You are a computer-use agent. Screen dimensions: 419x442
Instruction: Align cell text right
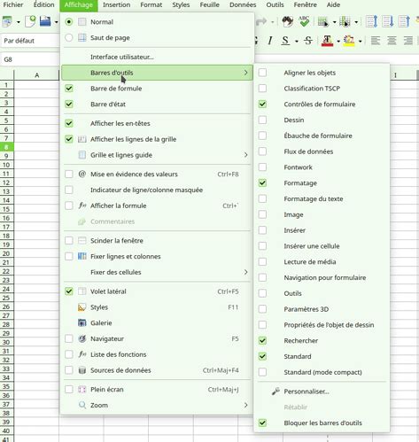[x=408, y=41]
